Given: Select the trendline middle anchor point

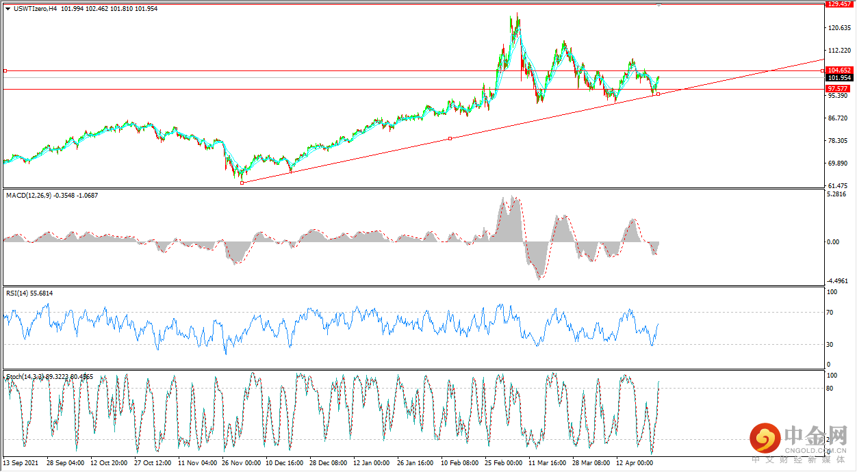Looking at the screenshot, I should [450, 138].
